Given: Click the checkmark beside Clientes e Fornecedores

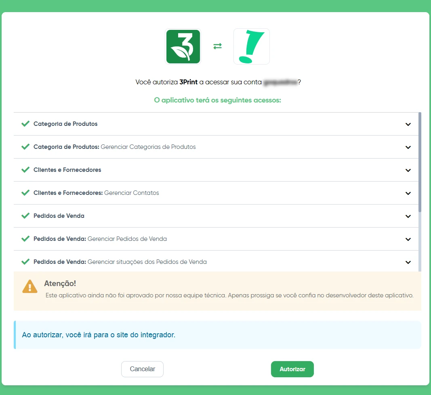Looking at the screenshot, I should coord(25,169).
